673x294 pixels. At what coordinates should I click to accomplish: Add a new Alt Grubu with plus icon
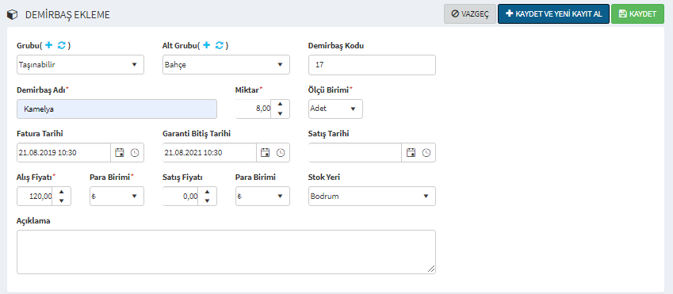coord(206,45)
